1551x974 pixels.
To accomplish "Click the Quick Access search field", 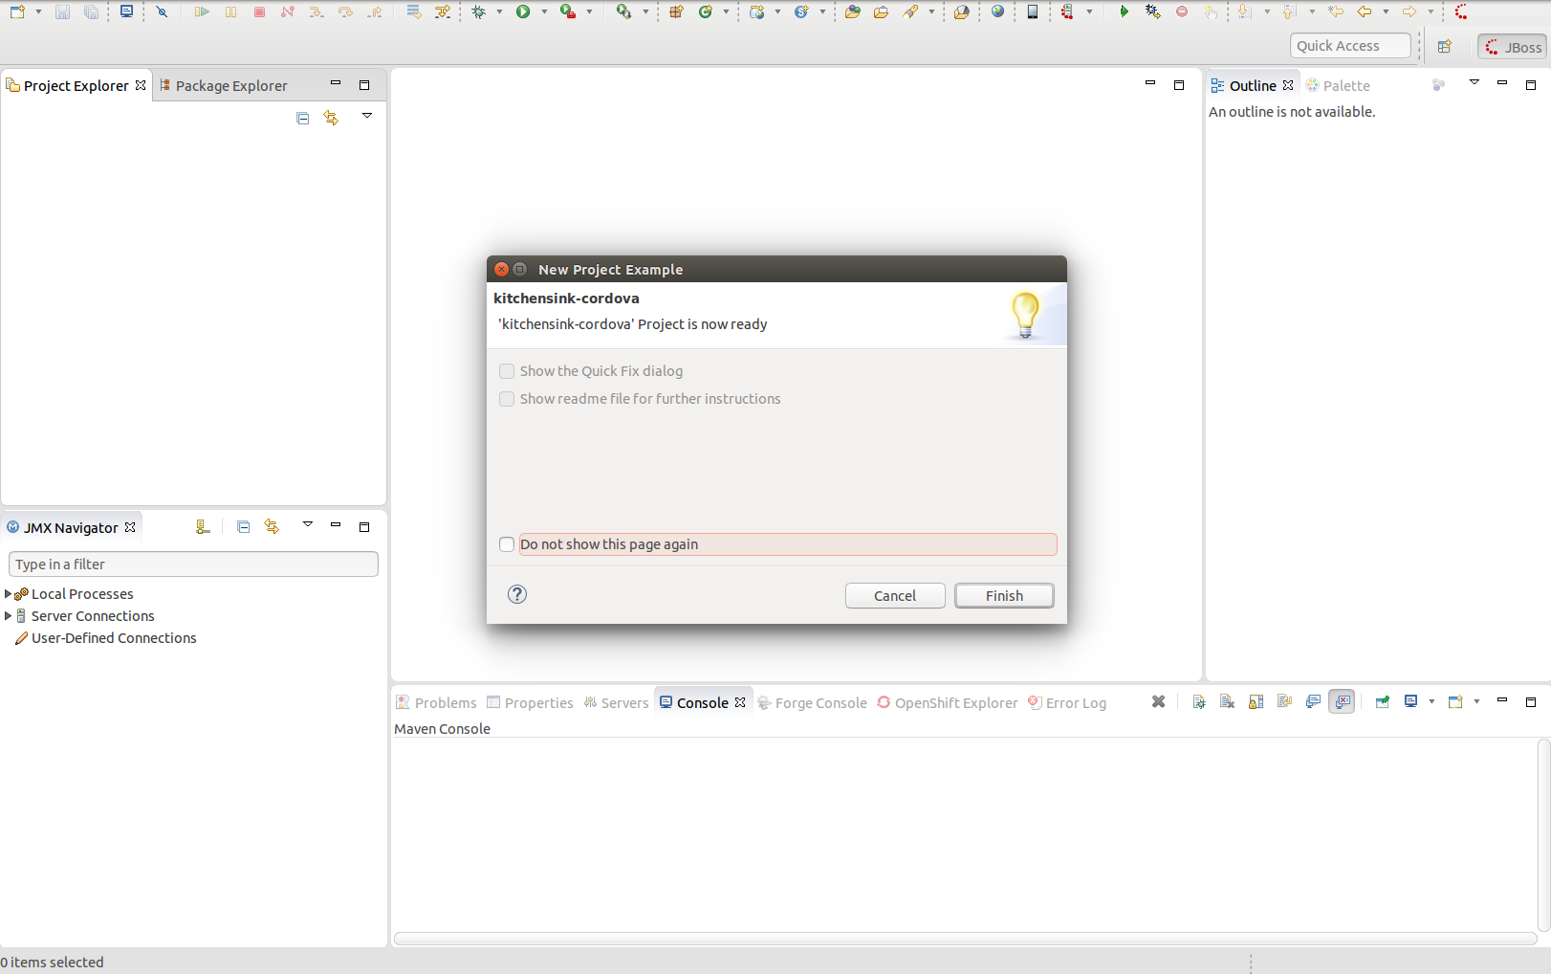I will pyautogui.click(x=1350, y=46).
